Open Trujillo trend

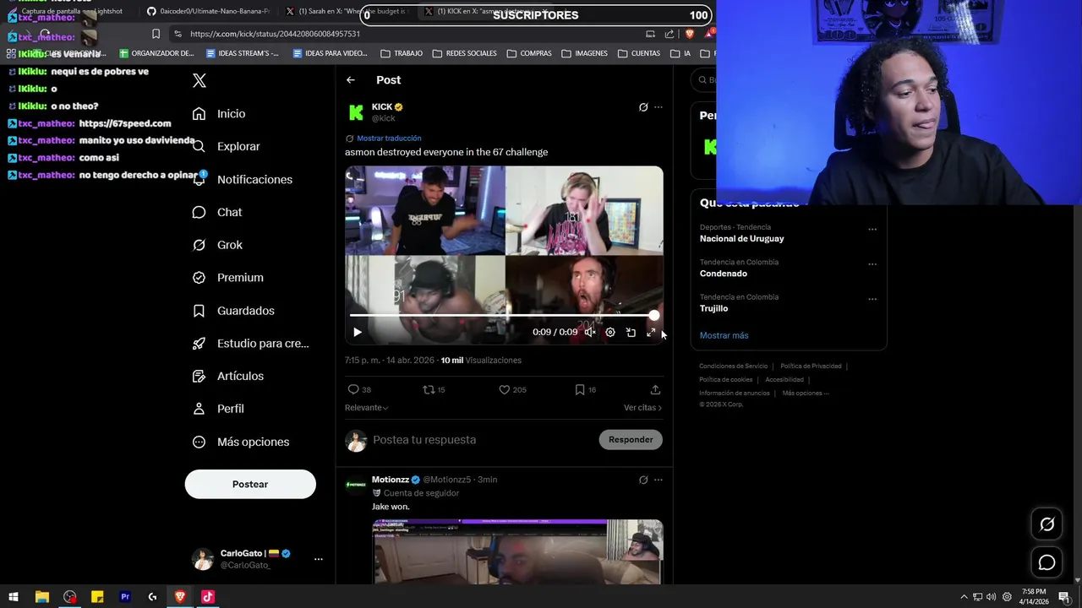713,309
